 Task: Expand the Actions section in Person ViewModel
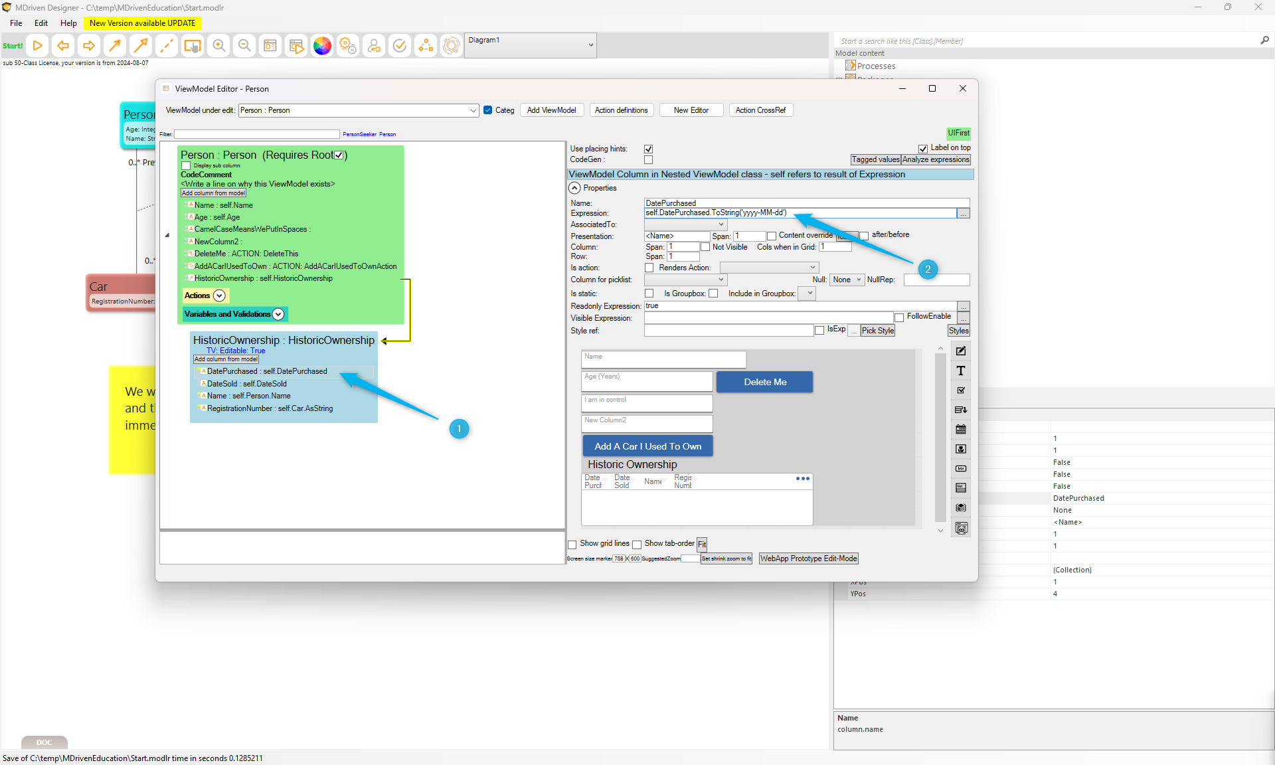tap(219, 296)
